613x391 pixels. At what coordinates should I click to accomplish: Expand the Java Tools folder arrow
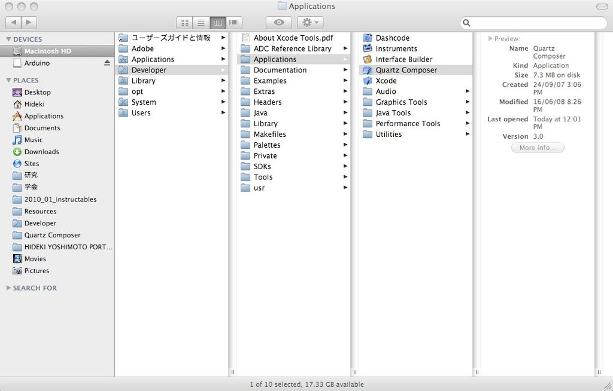(467, 112)
